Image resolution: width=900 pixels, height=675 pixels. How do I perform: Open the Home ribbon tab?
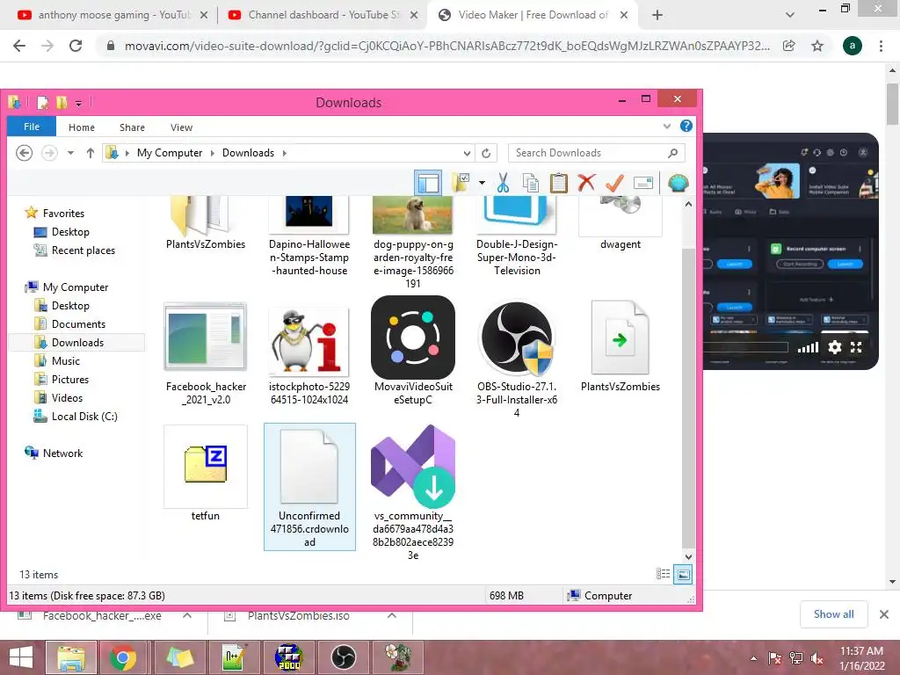[x=82, y=127]
